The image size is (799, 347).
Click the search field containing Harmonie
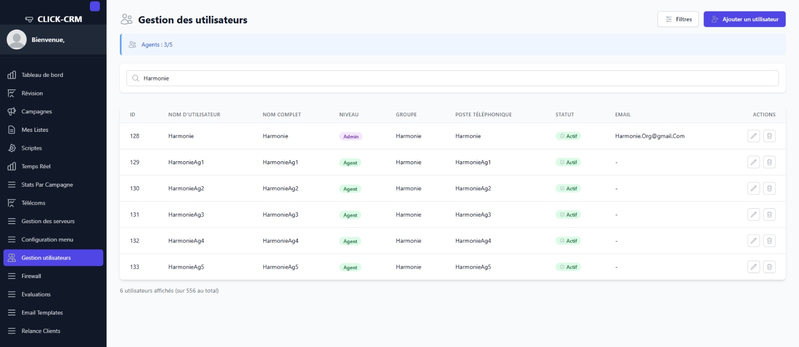tap(452, 78)
